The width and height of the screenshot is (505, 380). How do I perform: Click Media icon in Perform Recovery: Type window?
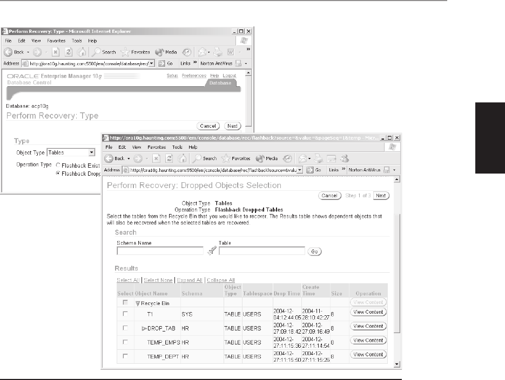click(x=159, y=52)
